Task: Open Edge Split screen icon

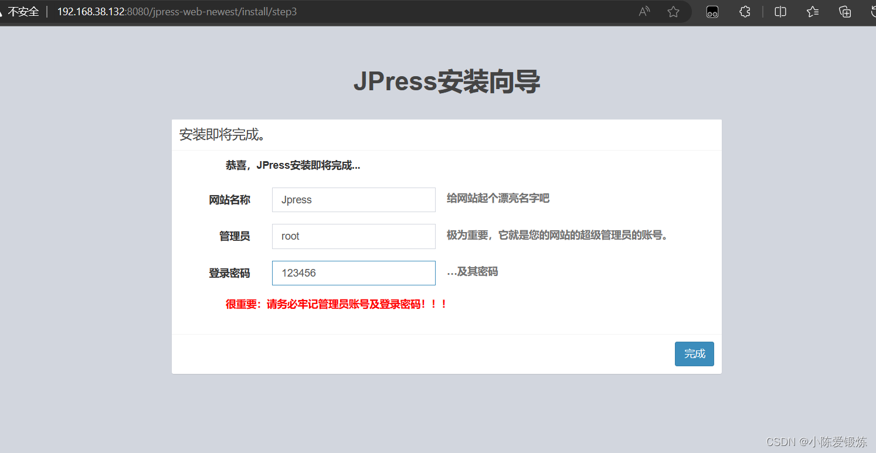Action: (779, 11)
